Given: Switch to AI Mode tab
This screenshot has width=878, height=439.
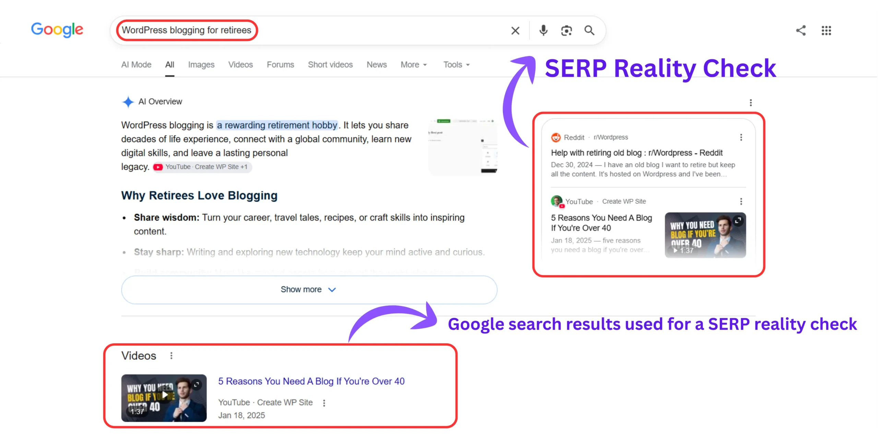Looking at the screenshot, I should tap(136, 64).
